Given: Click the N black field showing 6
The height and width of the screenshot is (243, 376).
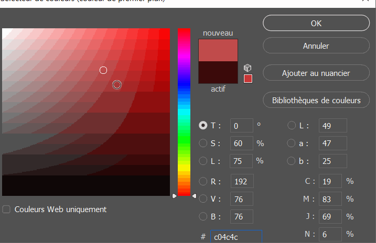Looking at the screenshot, I should pyautogui.click(x=330, y=234).
